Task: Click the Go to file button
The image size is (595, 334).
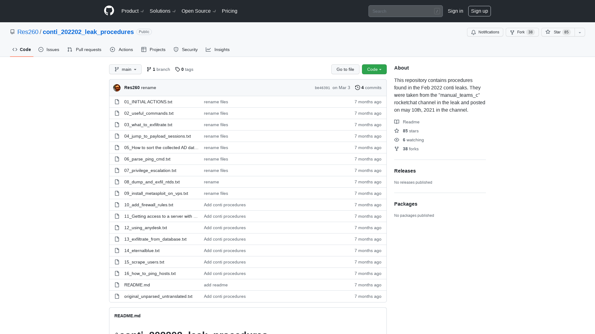Action: pyautogui.click(x=345, y=69)
